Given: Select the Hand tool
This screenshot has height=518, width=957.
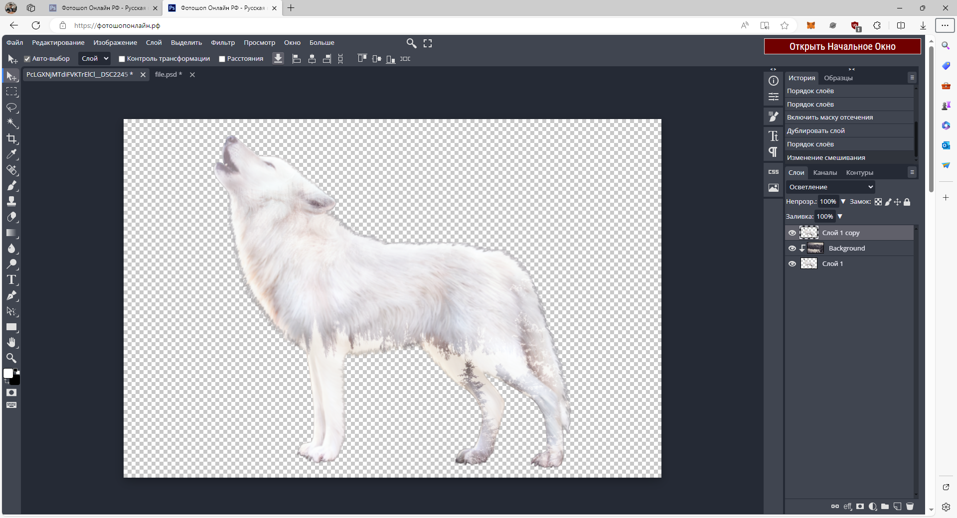Looking at the screenshot, I should pos(11,343).
